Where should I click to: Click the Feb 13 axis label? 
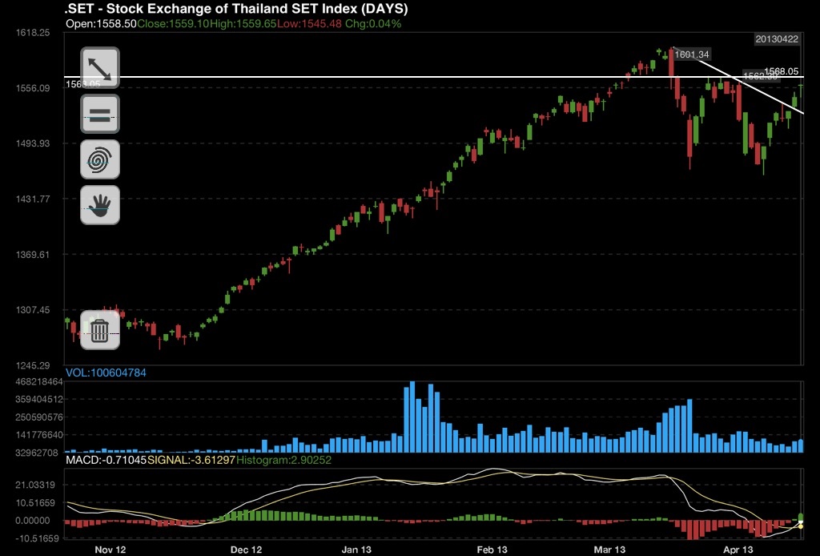492,550
